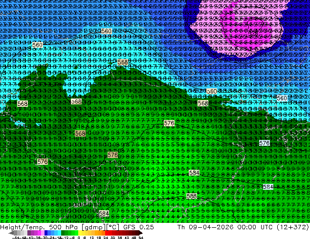The image size is (310, 239).
Task: Click the 'Th 09-04-2026' date text
Action: (205, 227)
